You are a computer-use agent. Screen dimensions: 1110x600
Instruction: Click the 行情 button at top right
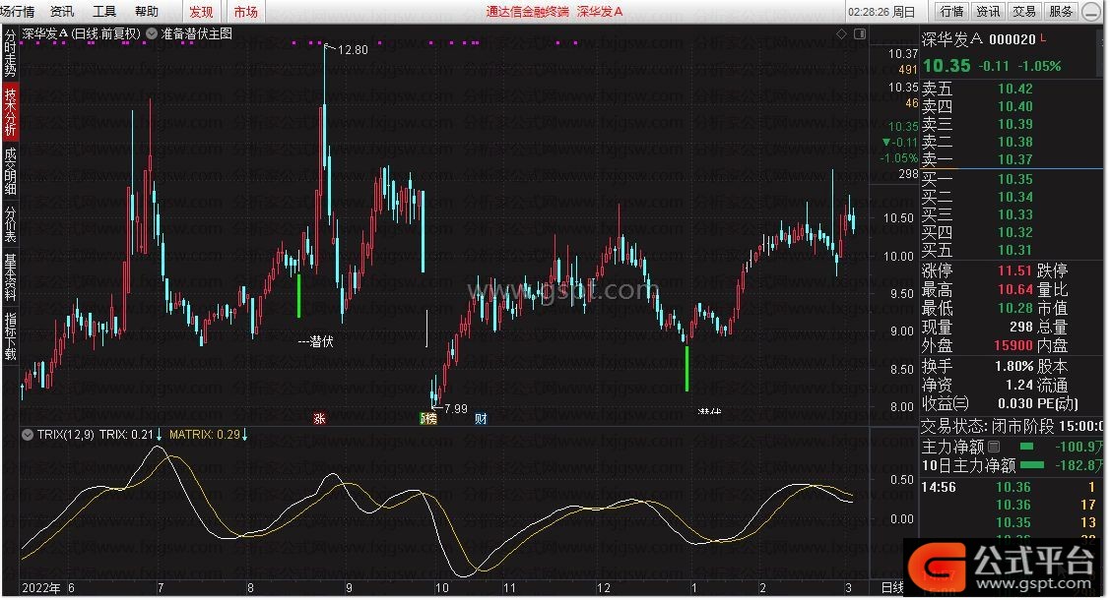[x=952, y=11]
